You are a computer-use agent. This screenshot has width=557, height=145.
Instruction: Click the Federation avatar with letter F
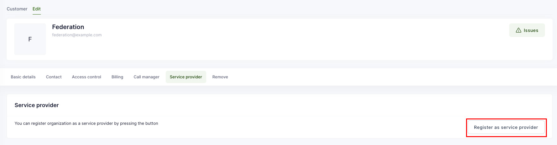click(x=30, y=39)
